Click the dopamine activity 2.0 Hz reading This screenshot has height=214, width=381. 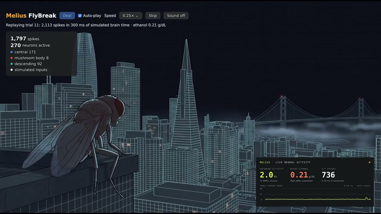[x=268, y=175]
